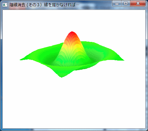
Task: Minimize the 陰線消去 window
Action: [117, 4]
